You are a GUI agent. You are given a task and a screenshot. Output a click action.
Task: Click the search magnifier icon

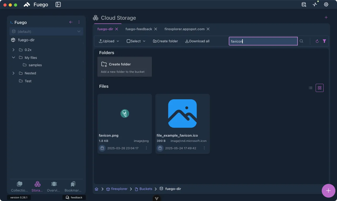click(301, 41)
